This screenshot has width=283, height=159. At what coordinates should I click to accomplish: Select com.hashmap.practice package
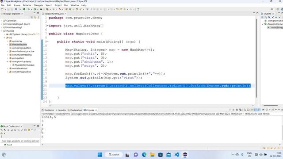coord(23,51)
